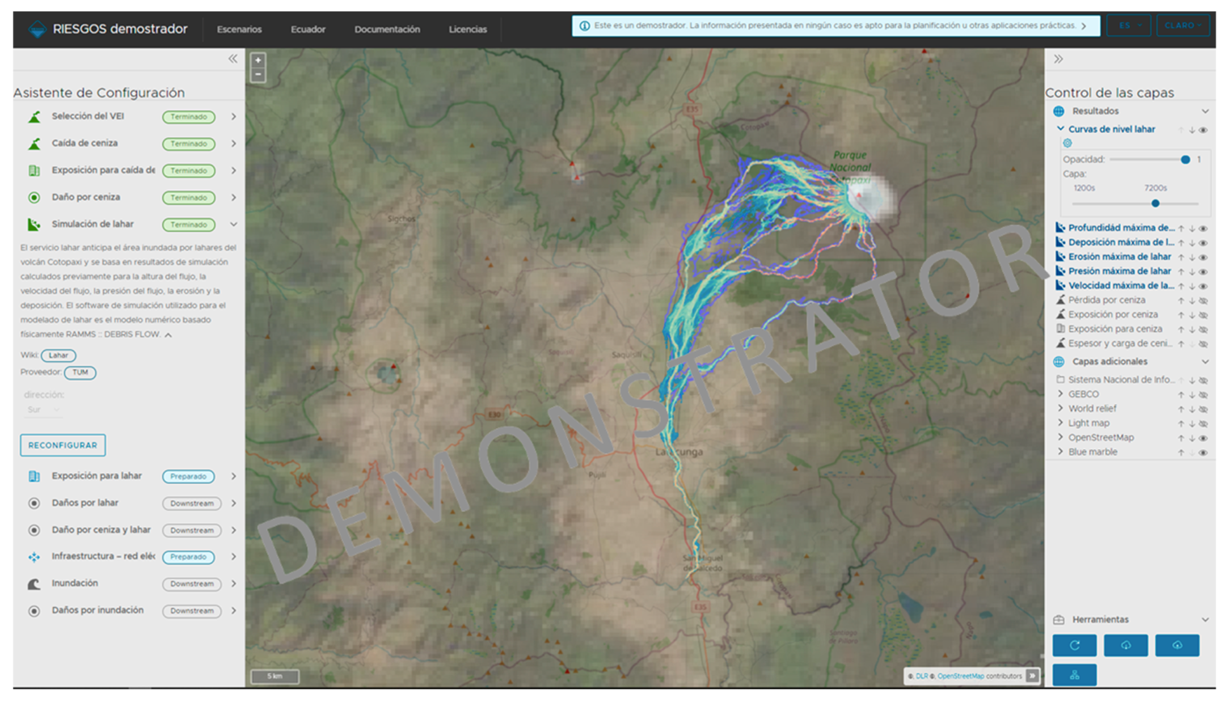Screen dimensions: 1228x701
Task: Expand the Exposición para lahar step
Action: point(233,476)
